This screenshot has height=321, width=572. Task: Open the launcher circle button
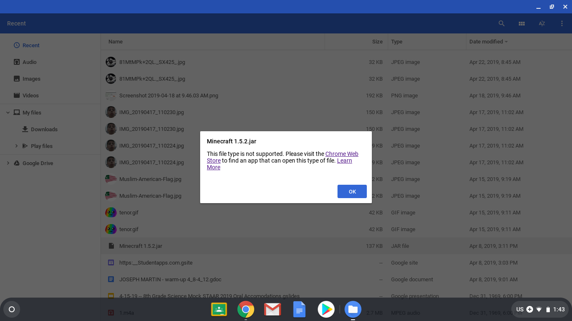[12, 309]
